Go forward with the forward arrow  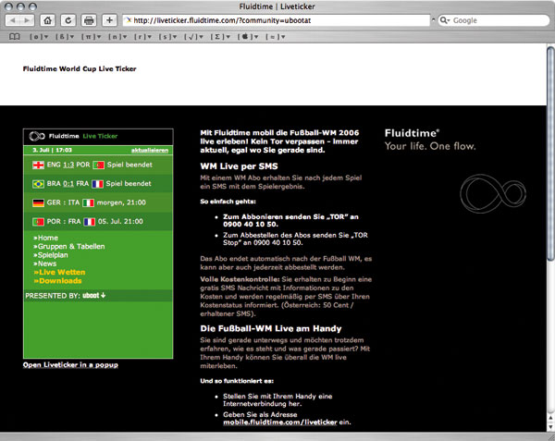pos(27,20)
